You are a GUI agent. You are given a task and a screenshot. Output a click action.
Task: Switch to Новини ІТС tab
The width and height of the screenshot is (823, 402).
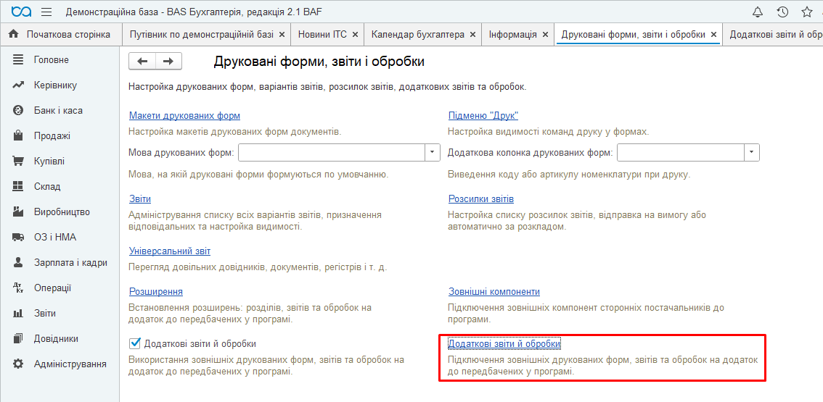click(x=323, y=35)
